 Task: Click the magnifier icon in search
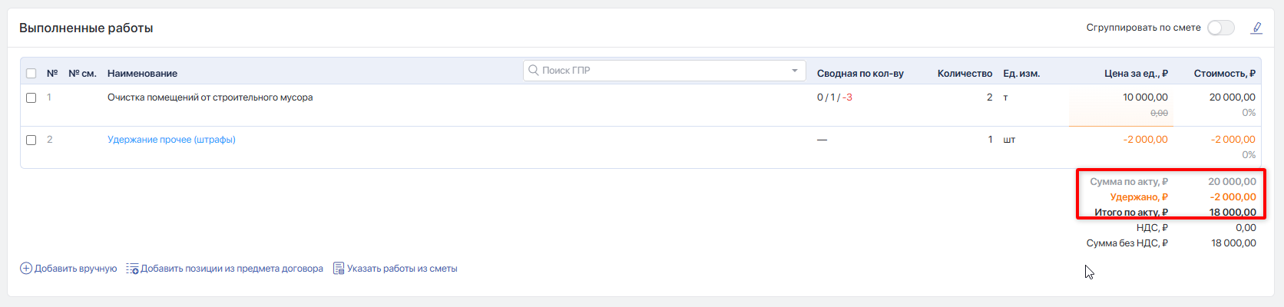pos(533,70)
